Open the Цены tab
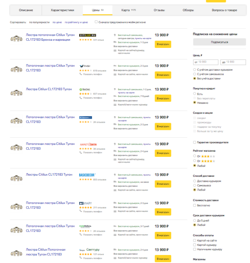 pos(97,10)
